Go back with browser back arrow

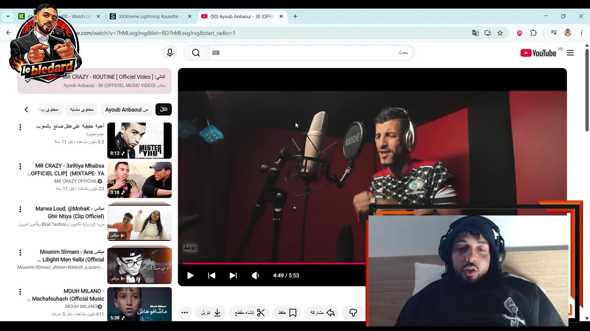coord(8,33)
